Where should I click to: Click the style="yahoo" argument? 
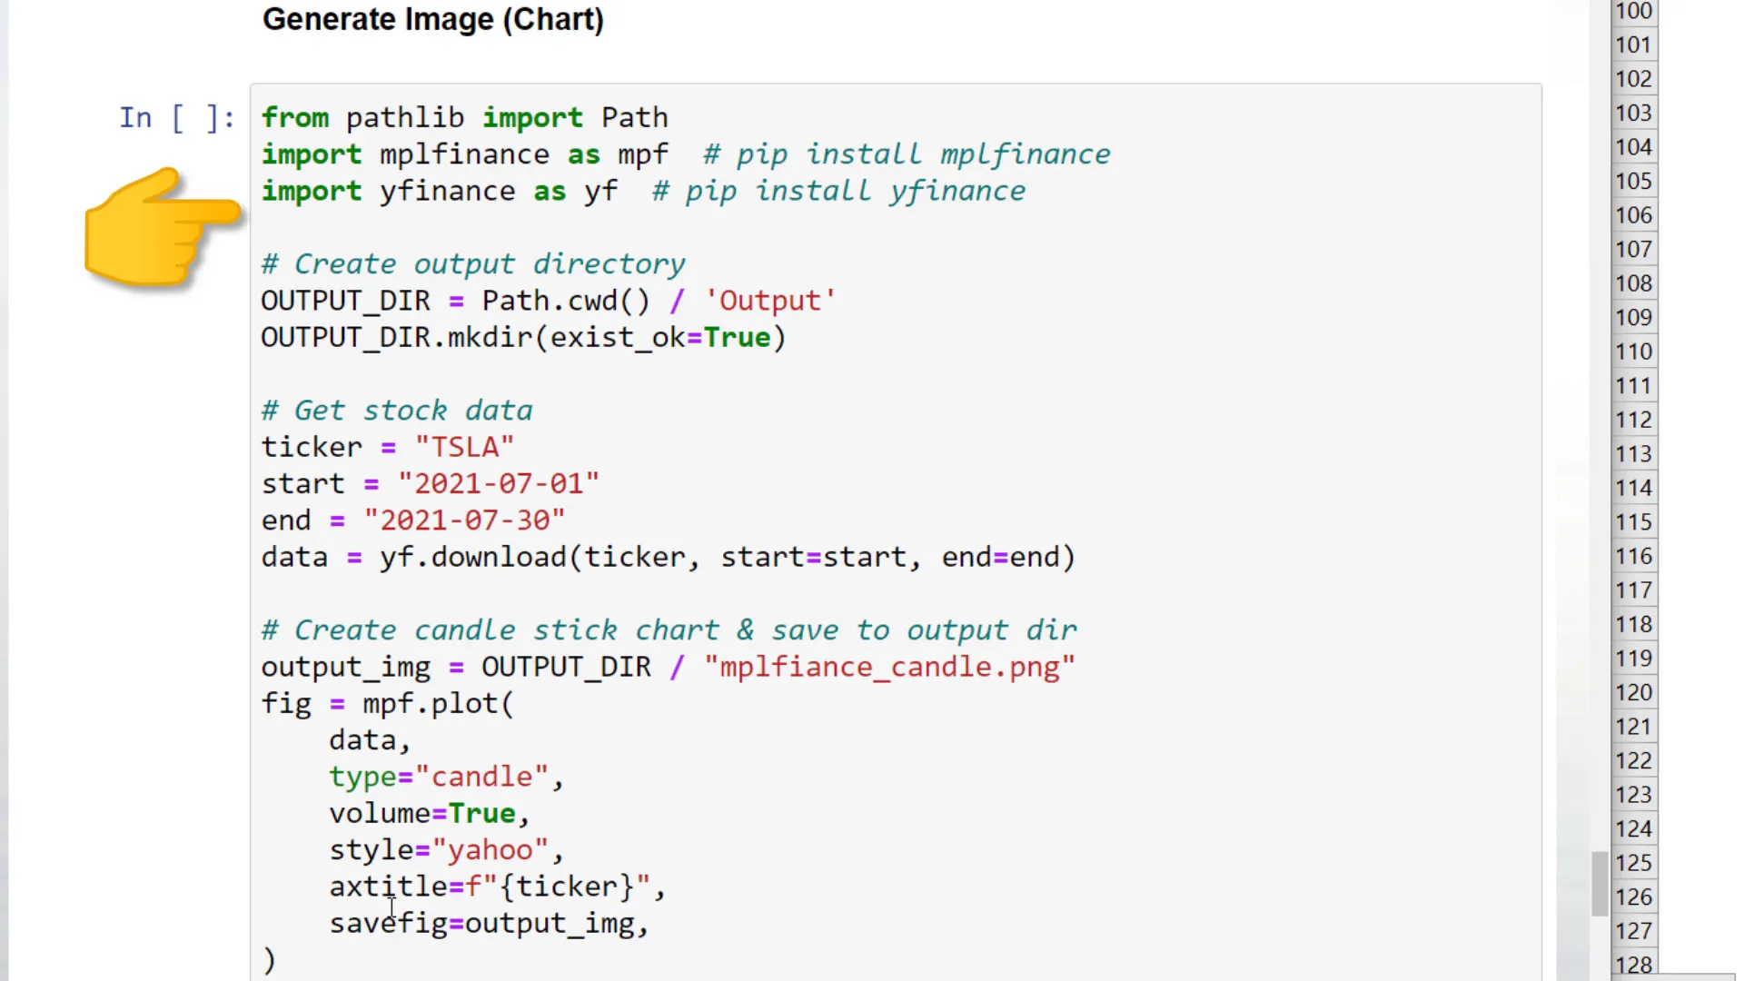[x=445, y=850]
